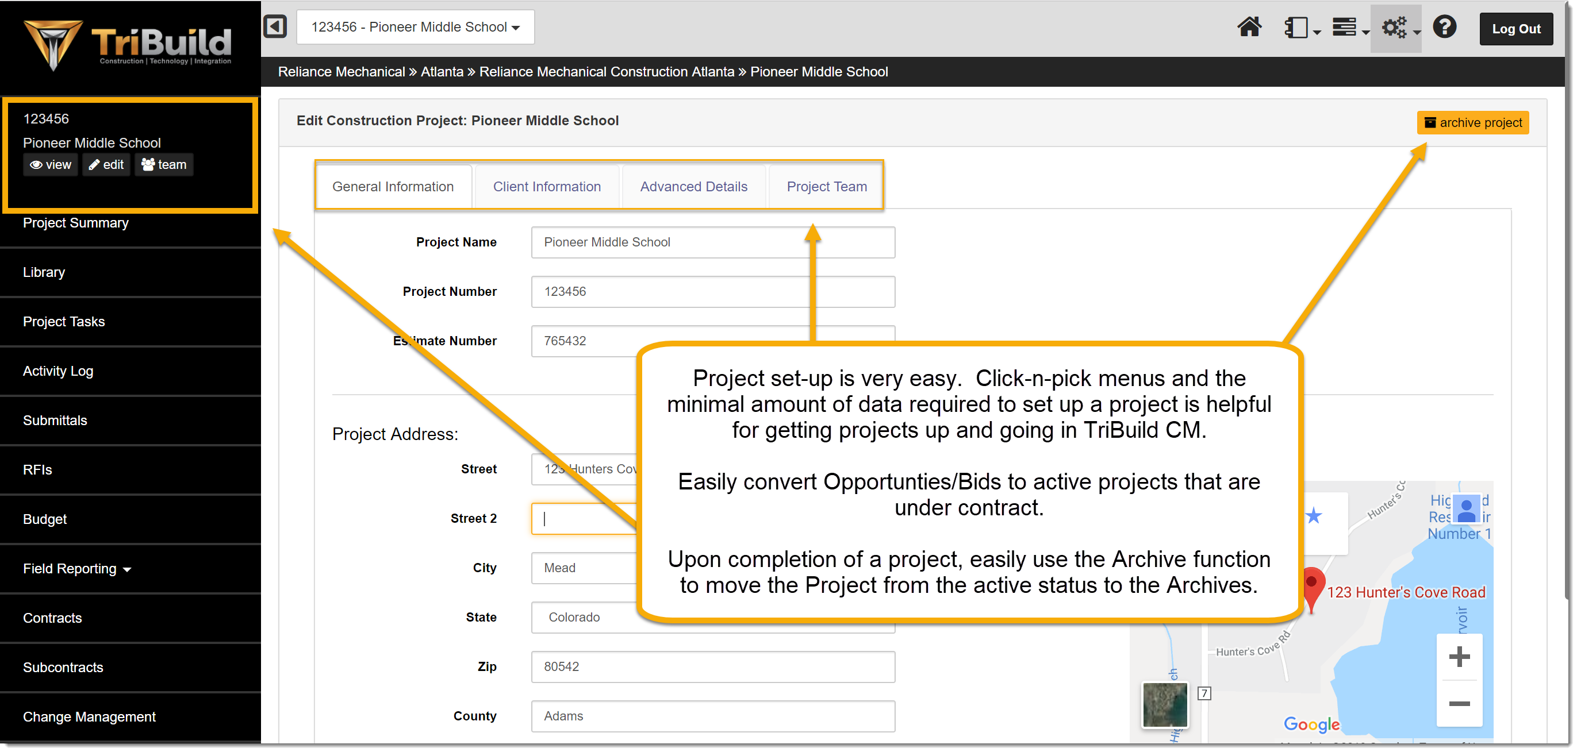Click the eye view button
This screenshot has height=752, width=1577.
tap(51, 165)
